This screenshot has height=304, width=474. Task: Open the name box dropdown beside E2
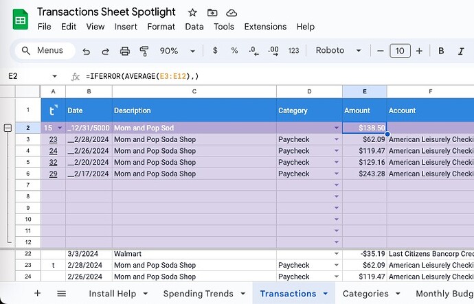(x=54, y=76)
